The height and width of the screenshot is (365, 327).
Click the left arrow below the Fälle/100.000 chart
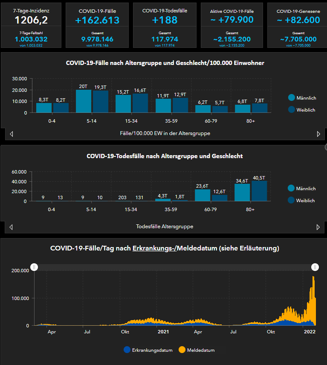tap(11, 134)
